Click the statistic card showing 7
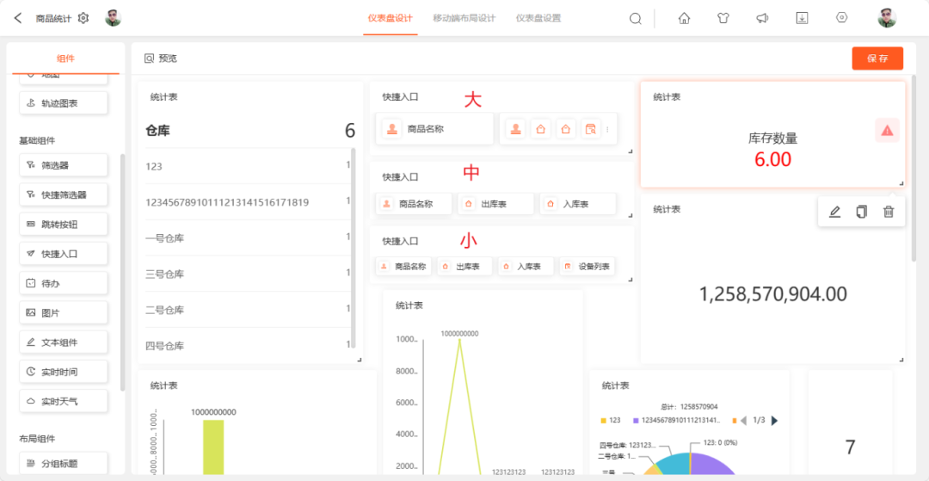Screen dimensions: 929x481 (x=850, y=422)
